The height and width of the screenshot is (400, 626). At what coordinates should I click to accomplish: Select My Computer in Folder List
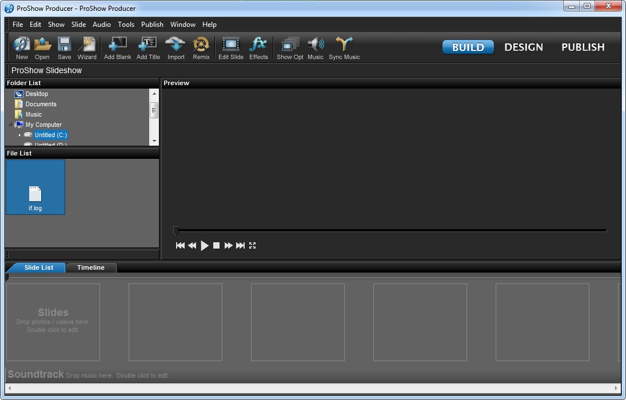click(38, 125)
